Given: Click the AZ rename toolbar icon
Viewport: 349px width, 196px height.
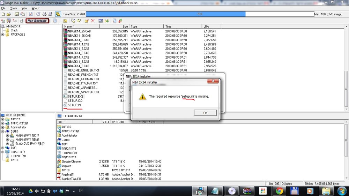Looking at the screenshot, I should tap(101, 21).
